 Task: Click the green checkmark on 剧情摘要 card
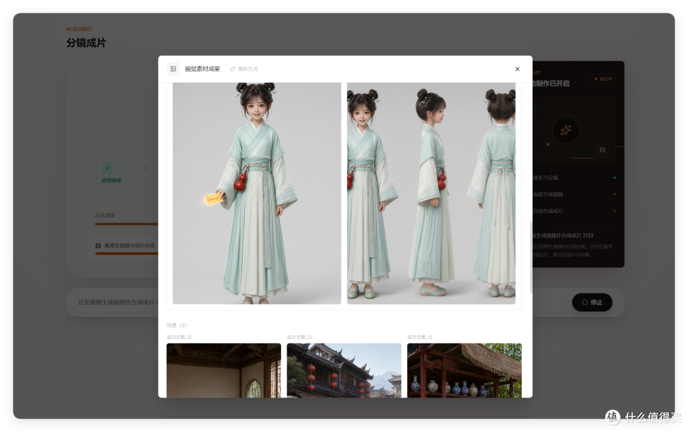[108, 168]
